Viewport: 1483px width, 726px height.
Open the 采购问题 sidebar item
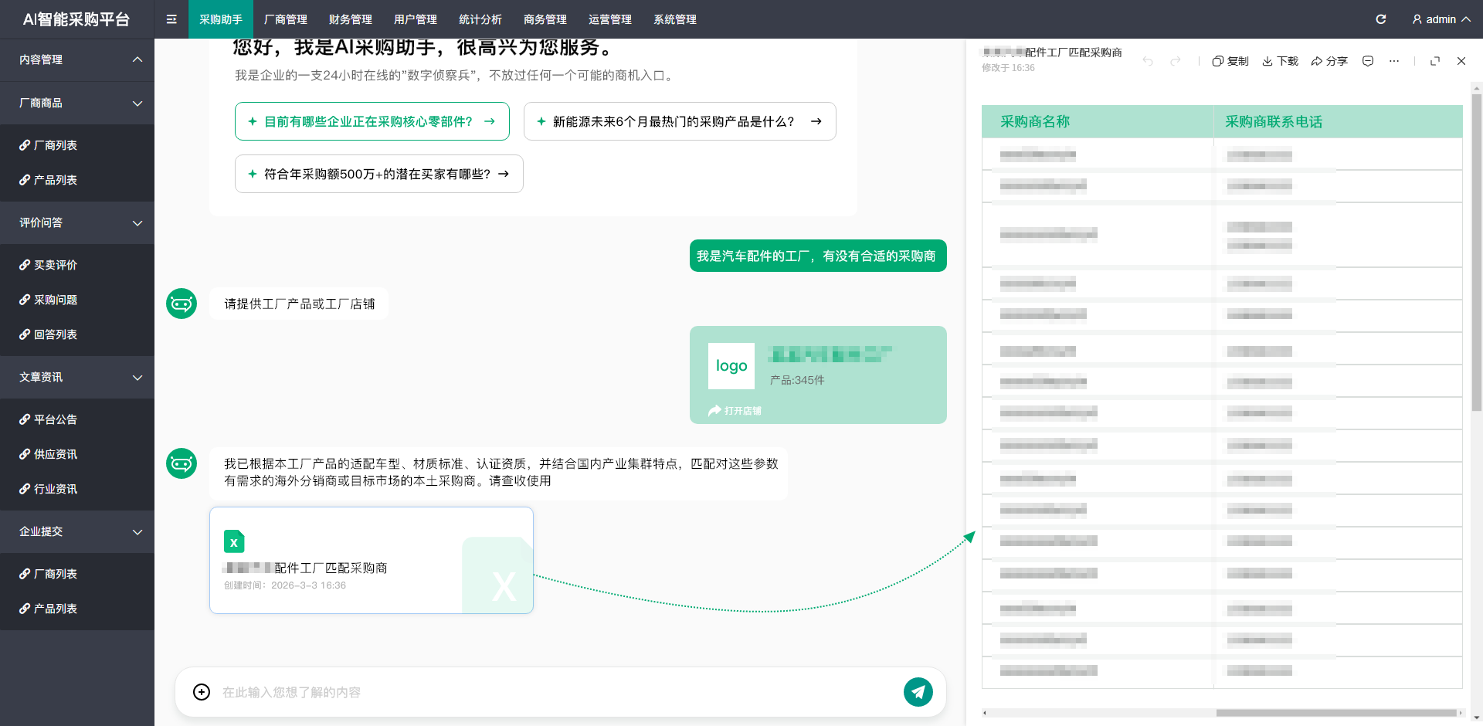point(56,300)
